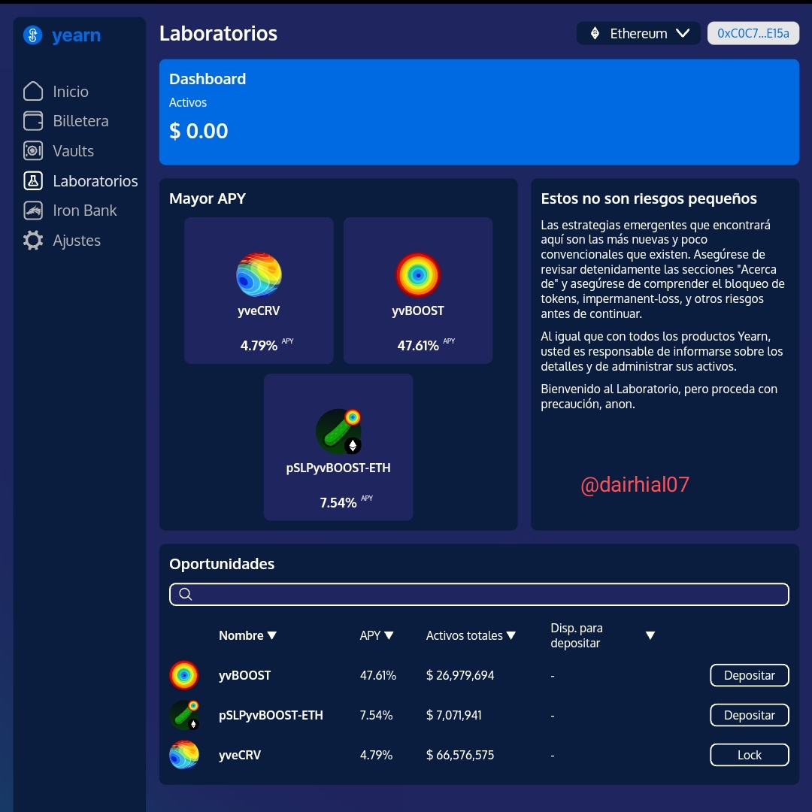Screen dimensions: 812x812
Task: Focus the Oportunidades search field
Action: tap(479, 594)
